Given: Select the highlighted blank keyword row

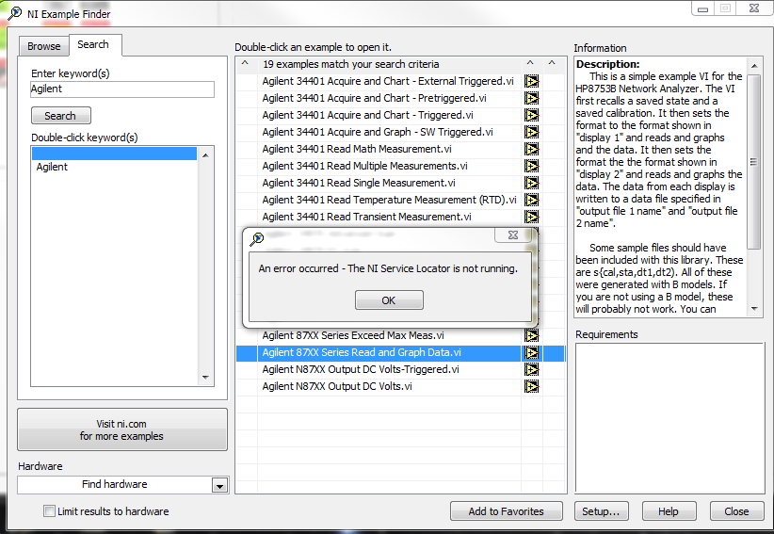Looking at the screenshot, I should coord(114,154).
